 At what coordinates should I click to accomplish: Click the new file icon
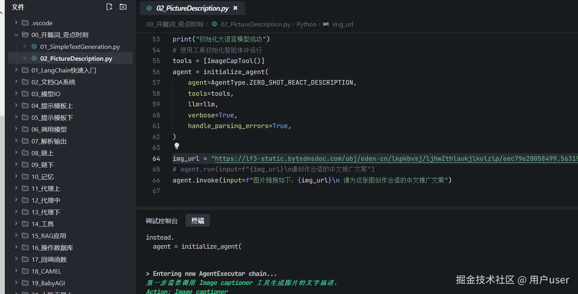click(x=110, y=7)
